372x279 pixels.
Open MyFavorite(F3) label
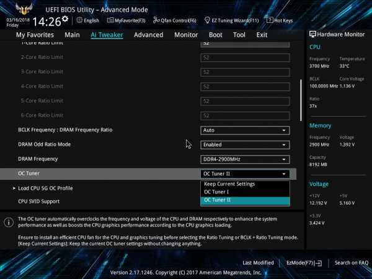130,20
